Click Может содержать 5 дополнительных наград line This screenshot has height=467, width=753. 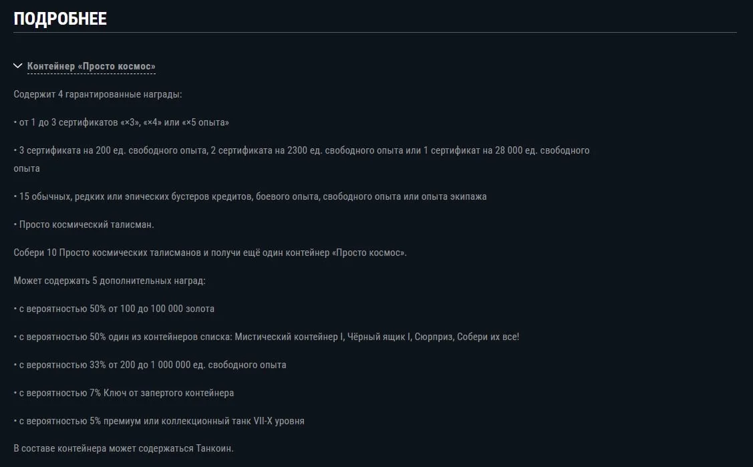(110, 281)
